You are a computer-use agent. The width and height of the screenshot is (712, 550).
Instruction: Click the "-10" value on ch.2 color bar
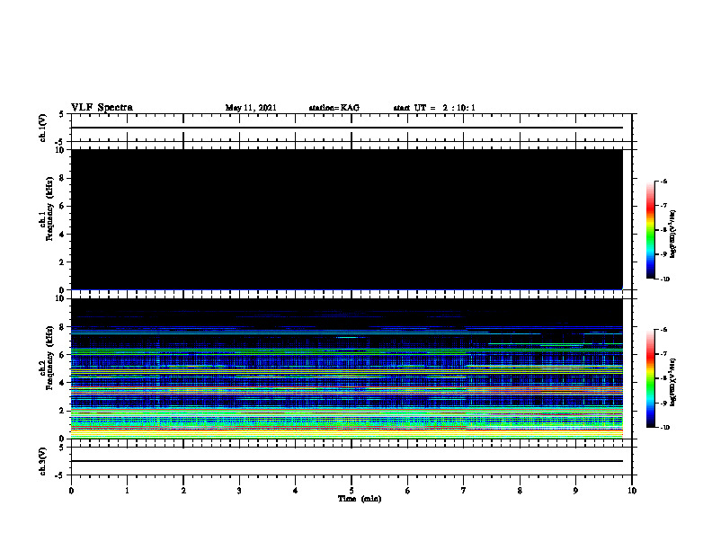click(664, 427)
